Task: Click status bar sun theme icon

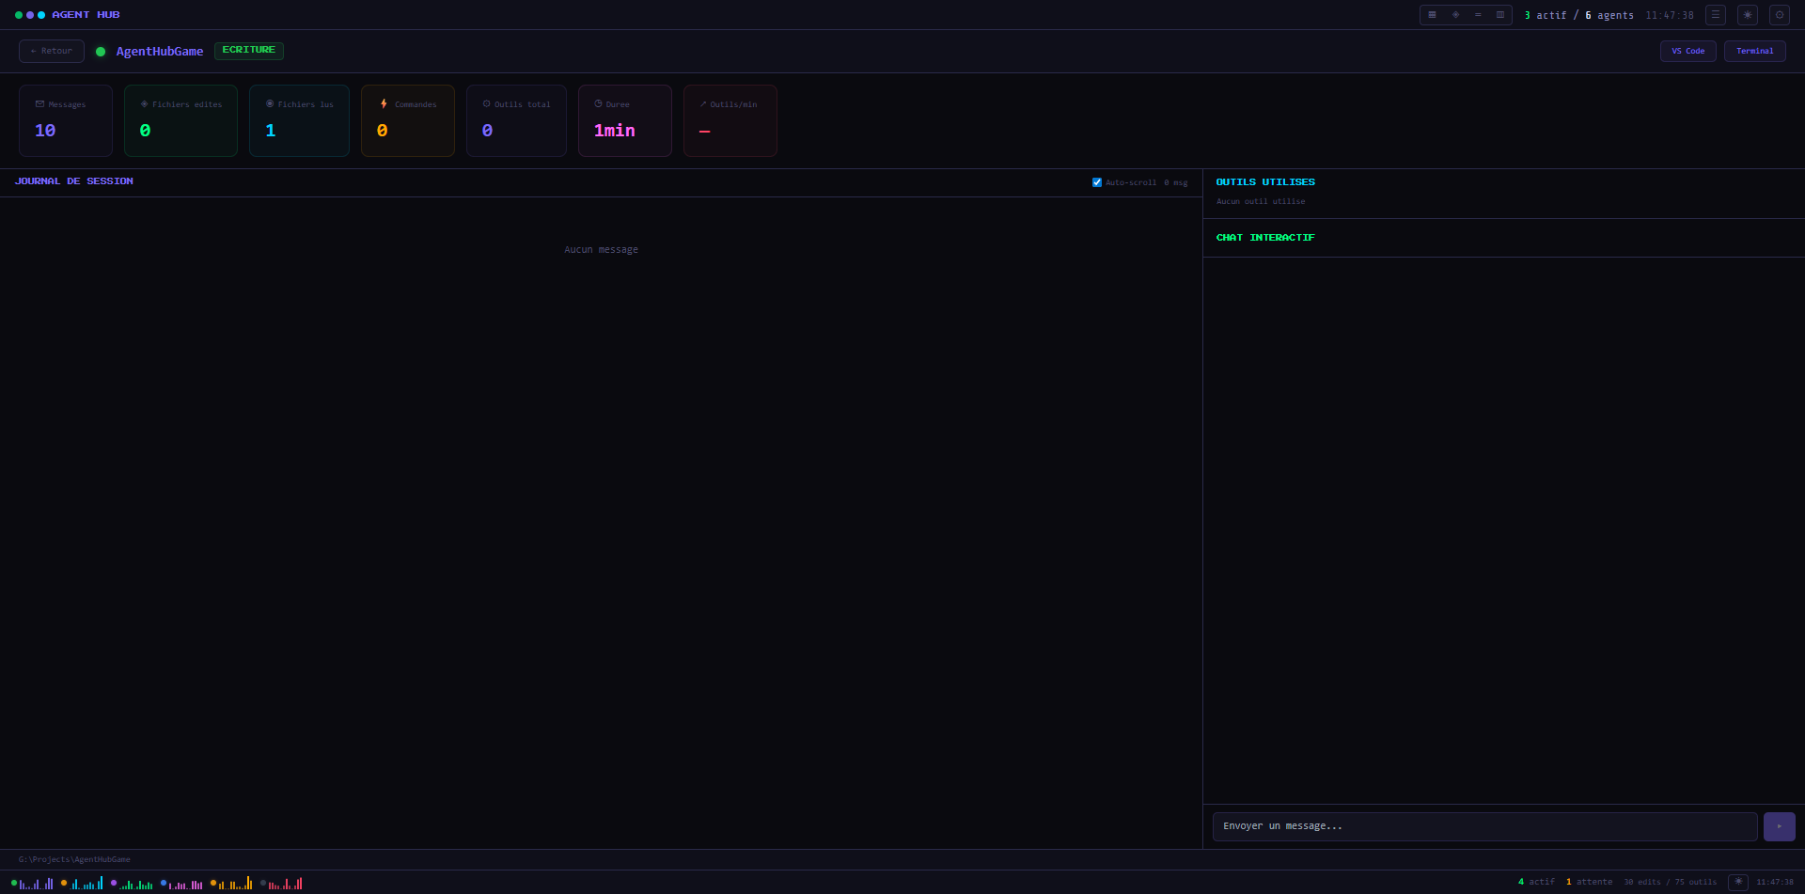Action: click(x=1738, y=882)
